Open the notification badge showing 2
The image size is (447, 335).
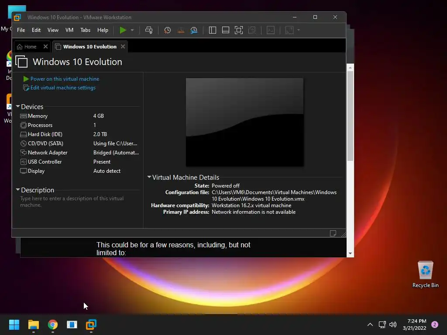point(435,325)
